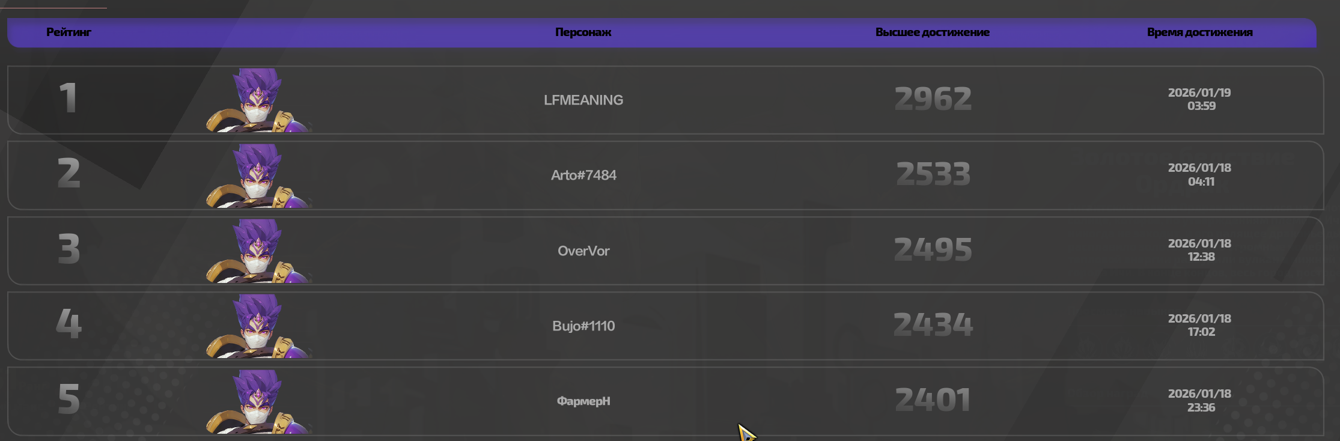The image size is (1340, 441).
Task: Click the Время достижения column header
Action: click(x=1199, y=32)
